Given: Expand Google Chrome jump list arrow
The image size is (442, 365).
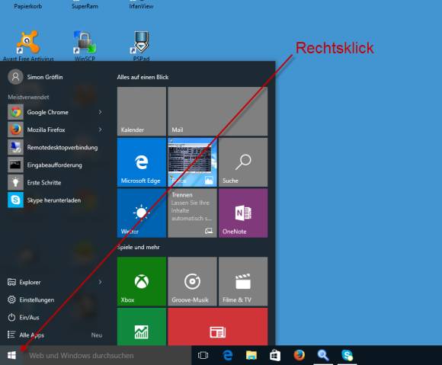Looking at the screenshot, I should [x=101, y=112].
